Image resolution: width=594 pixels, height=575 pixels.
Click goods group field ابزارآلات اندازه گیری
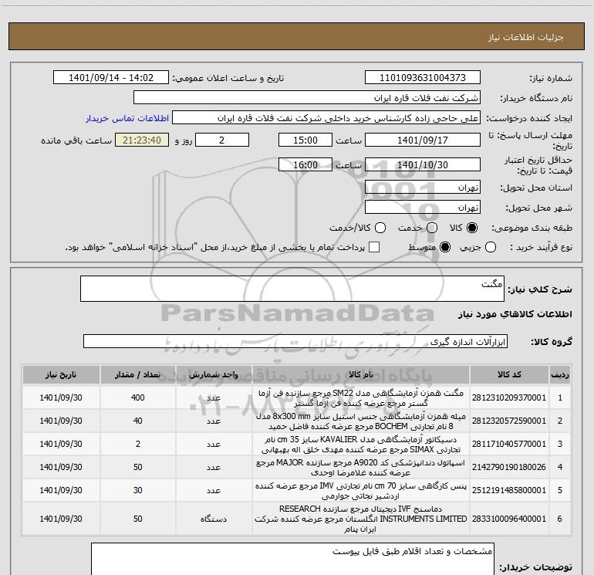(295, 341)
